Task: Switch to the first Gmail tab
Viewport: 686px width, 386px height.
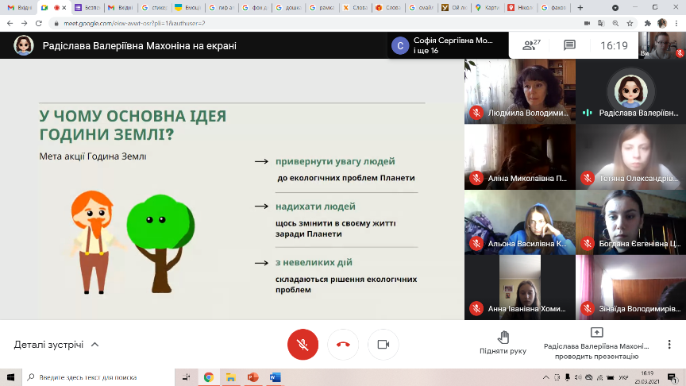Action: (16, 7)
